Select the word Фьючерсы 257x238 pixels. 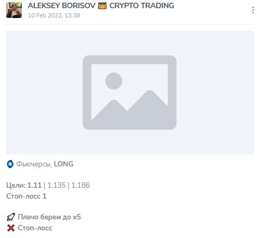pyautogui.click(x=34, y=164)
